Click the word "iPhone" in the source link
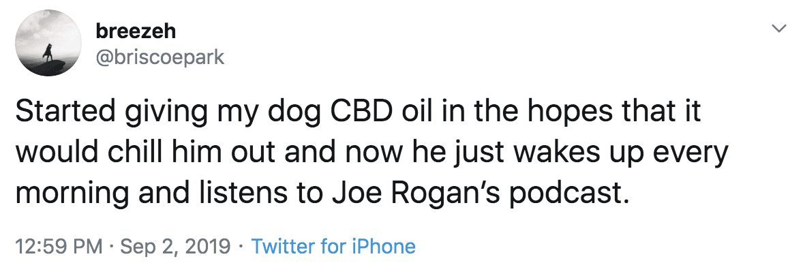Screen dimensions: 803x278 [384, 246]
